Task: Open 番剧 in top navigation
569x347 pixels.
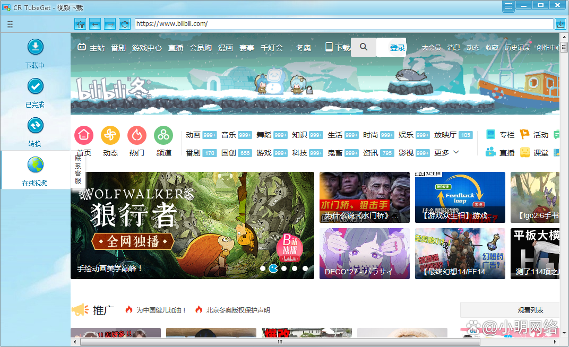Action: tap(118, 48)
